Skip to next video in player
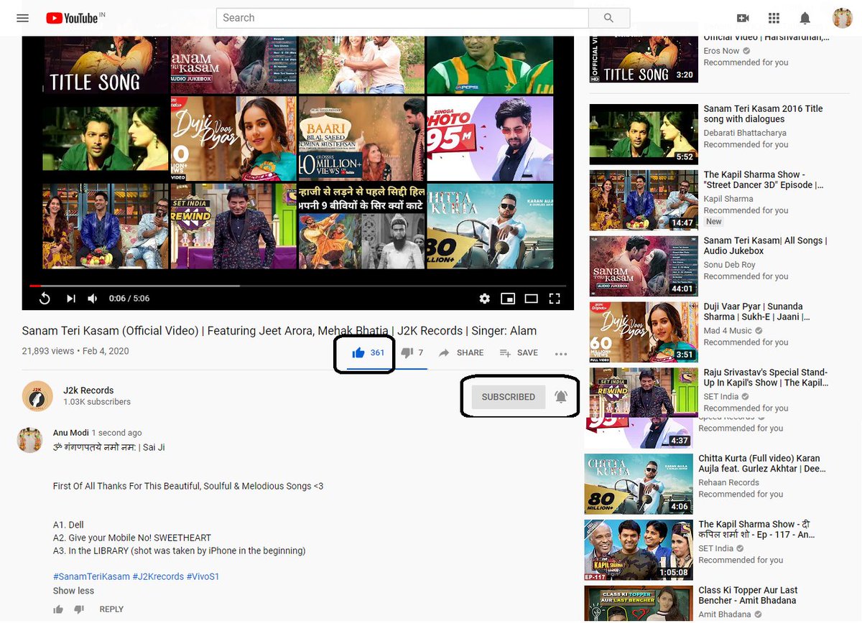 pyautogui.click(x=70, y=299)
